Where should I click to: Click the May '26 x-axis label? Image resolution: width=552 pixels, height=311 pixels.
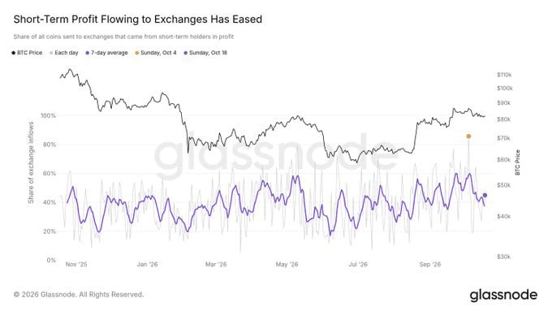(287, 264)
